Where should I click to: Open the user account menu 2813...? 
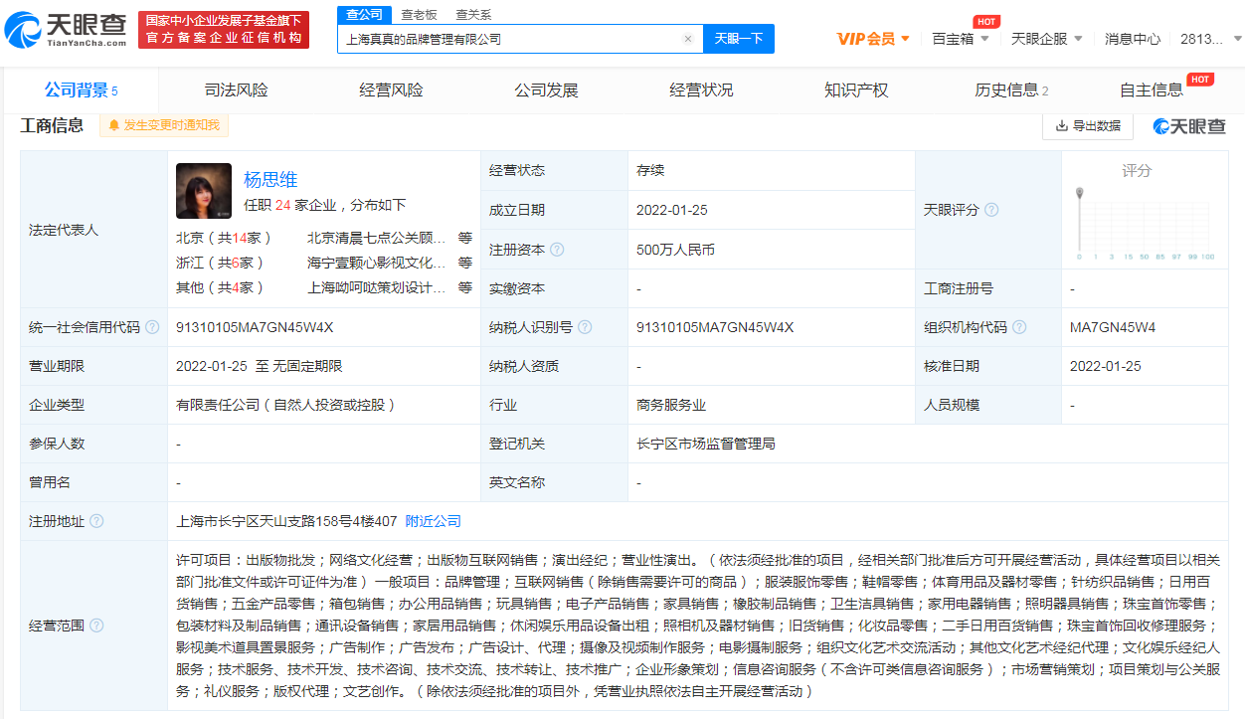[x=1209, y=39]
